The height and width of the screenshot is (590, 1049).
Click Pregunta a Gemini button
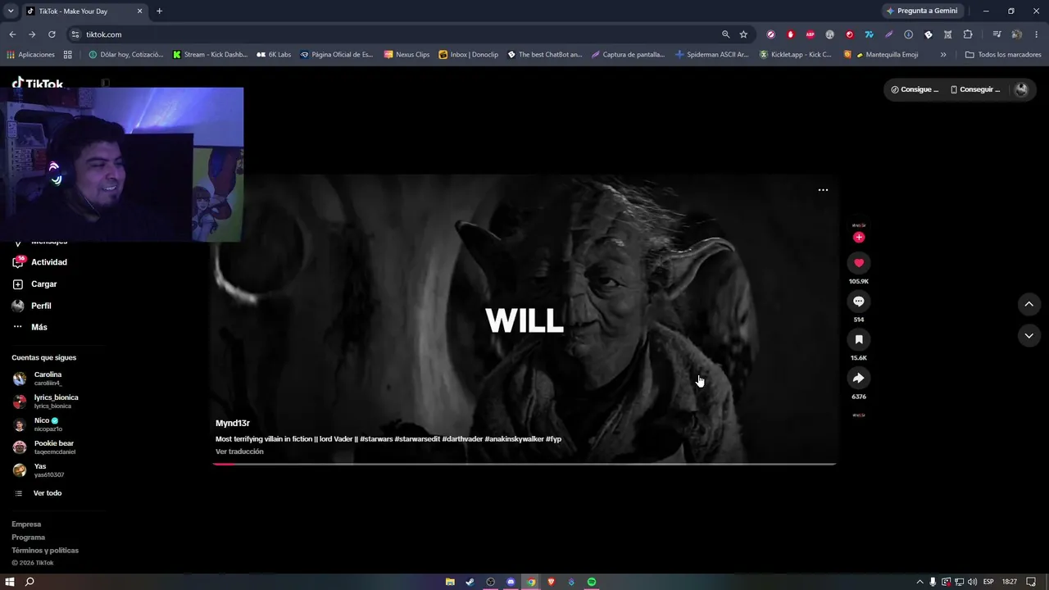[922, 11]
